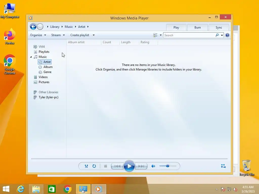The height and width of the screenshot is (194, 259).
Task: Click Media Player taskbar button
Action: coord(99,189)
